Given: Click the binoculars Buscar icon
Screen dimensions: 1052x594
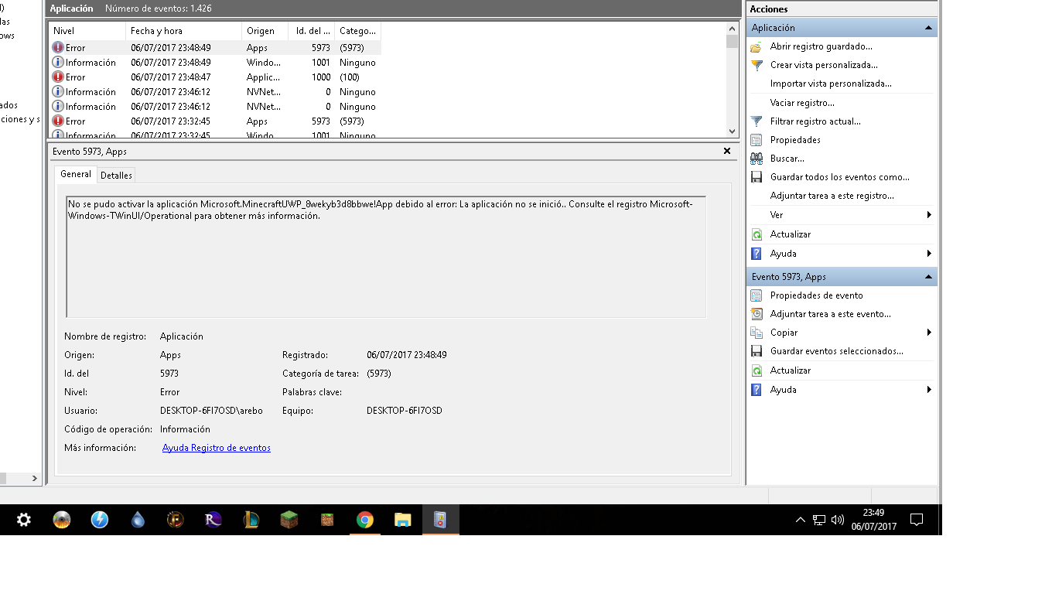Looking at the screenshot, I should pos(757,159).
